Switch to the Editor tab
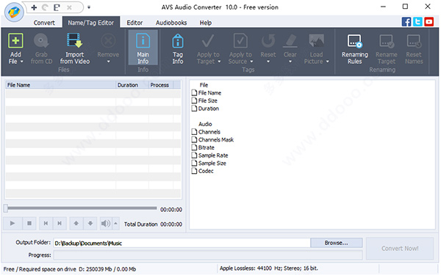441x275 pixels. [135, 23]
